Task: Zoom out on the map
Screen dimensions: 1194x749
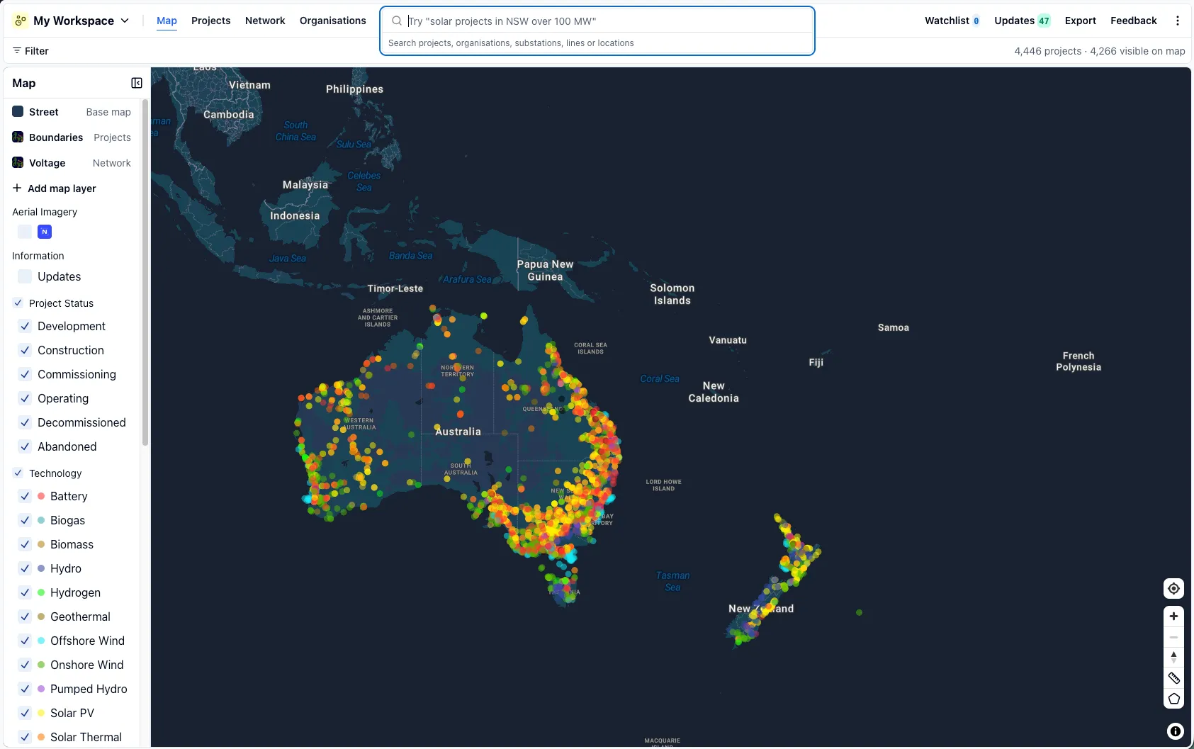Action: 1173,637
